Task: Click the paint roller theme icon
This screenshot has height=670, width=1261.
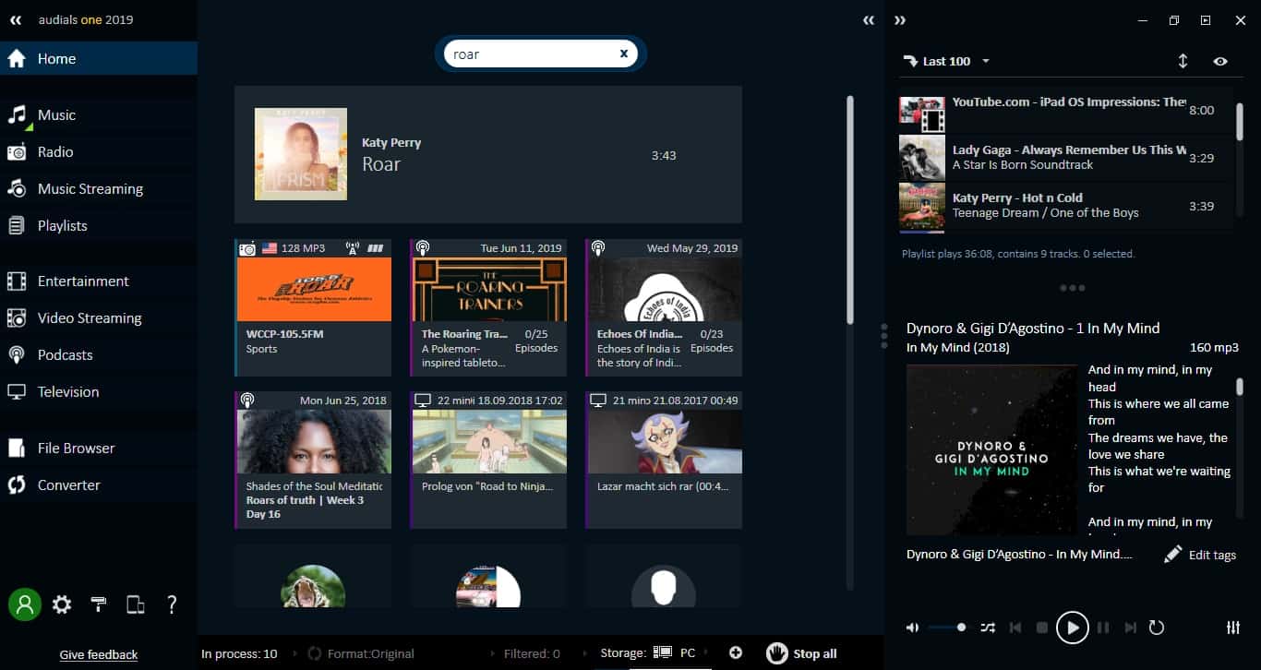Action: [x=99, y=604]
